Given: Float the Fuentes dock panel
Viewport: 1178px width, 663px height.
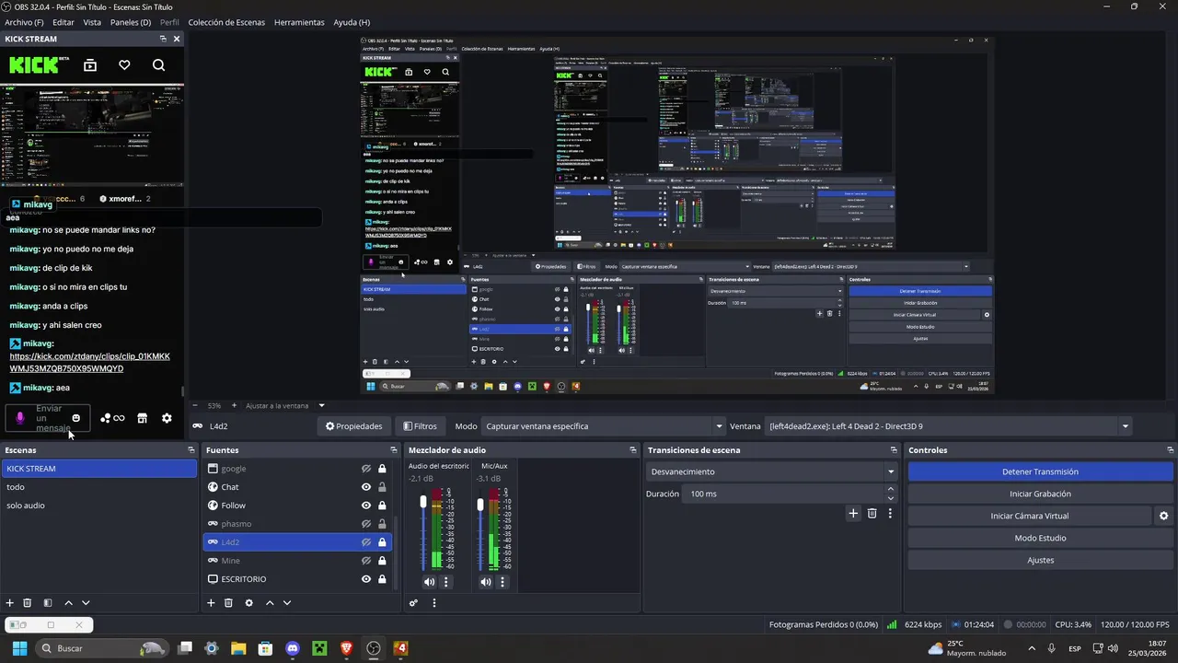Looking at the screenshot, I should [x=394, y=450].
